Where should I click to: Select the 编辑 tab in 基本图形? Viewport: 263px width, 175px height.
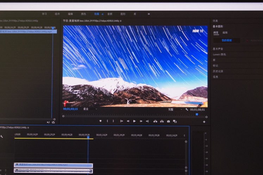(225, 33)
